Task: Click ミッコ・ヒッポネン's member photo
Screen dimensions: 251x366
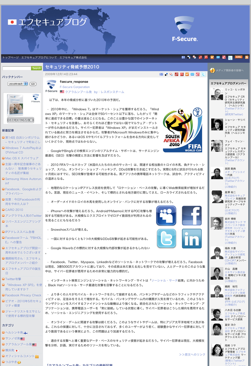Action: coord(217,94)
